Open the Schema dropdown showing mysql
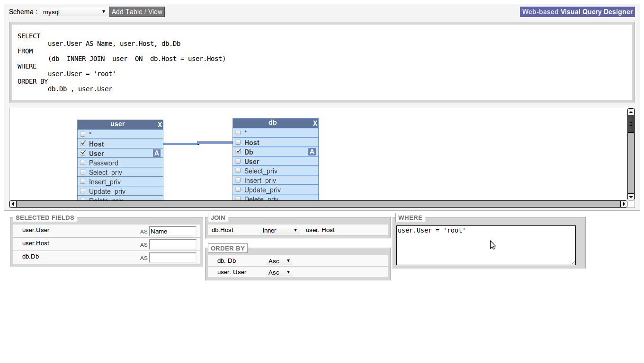 [x=73, y=11]
